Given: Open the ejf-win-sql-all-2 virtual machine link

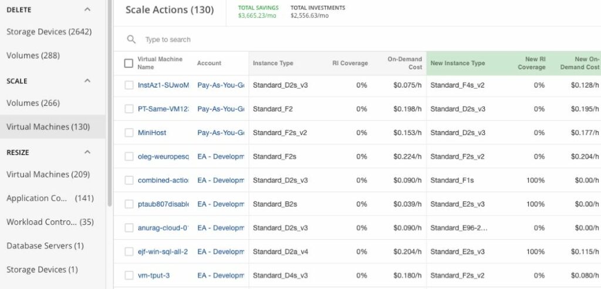Looking at the screenshot, I should click(x=163, y=252).
